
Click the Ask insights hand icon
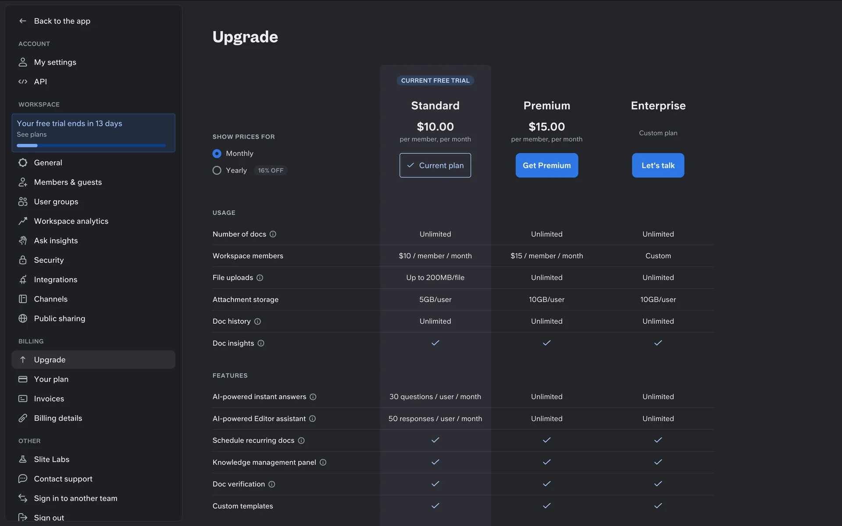(23, 241)
